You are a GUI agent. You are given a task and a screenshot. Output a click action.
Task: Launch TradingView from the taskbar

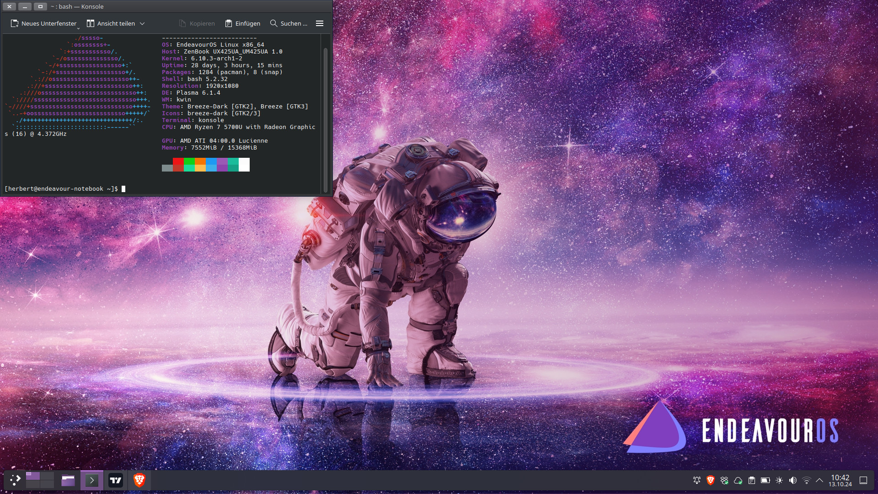(116, 480)
